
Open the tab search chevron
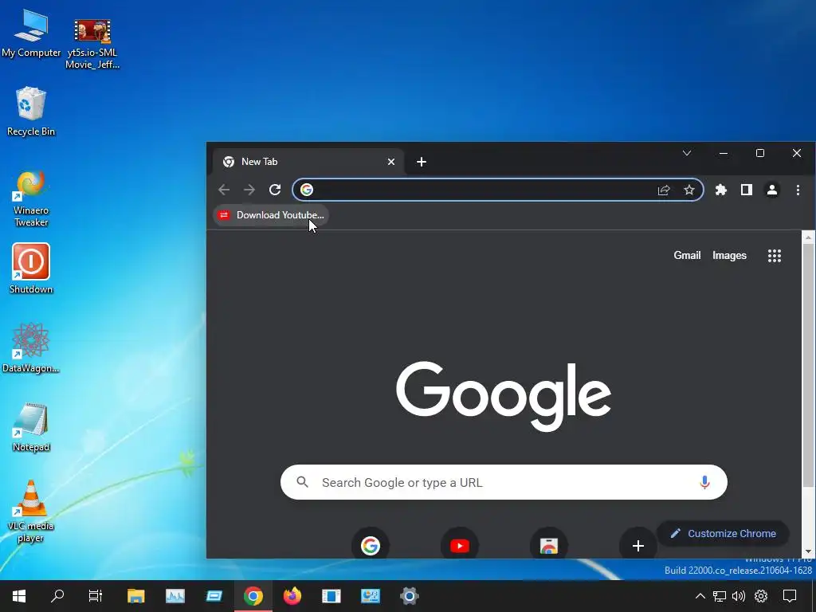(687, 153)
